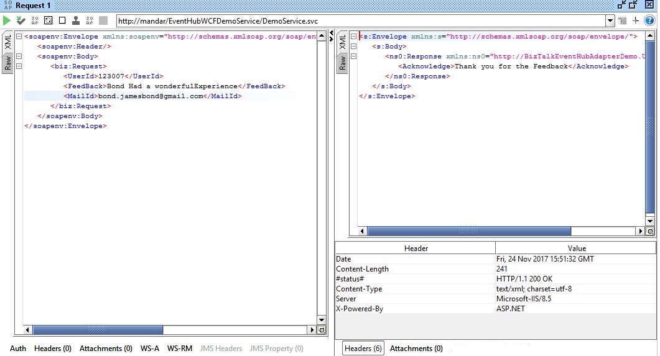Click the Header column heading

[416, 249]
